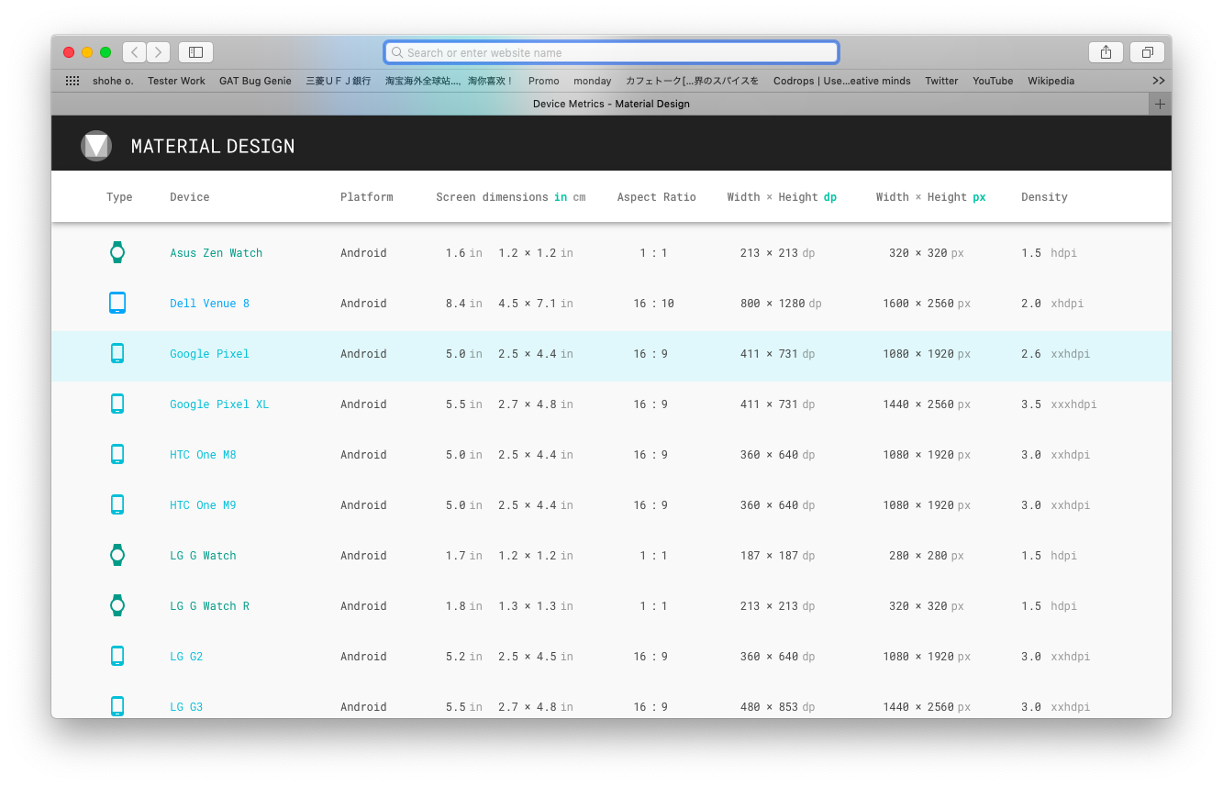
Task: Go back with Safari back arrow
Action: (134, 52)
